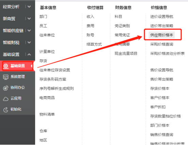Click the 收付结算 column heading

pyautogui.click(x=95, y=7)
